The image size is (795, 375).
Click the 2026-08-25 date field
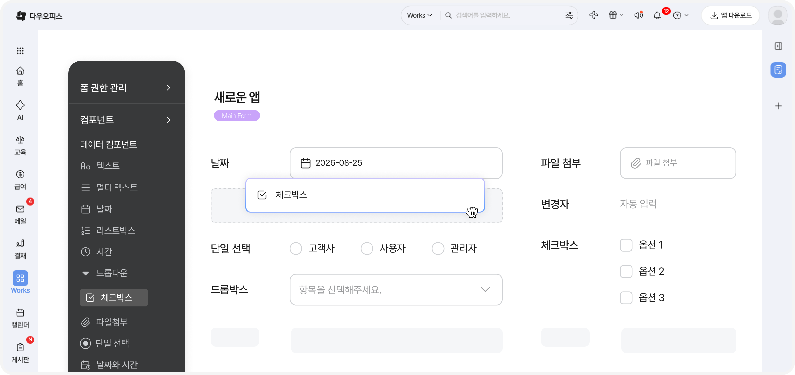[x=396, y=163]
